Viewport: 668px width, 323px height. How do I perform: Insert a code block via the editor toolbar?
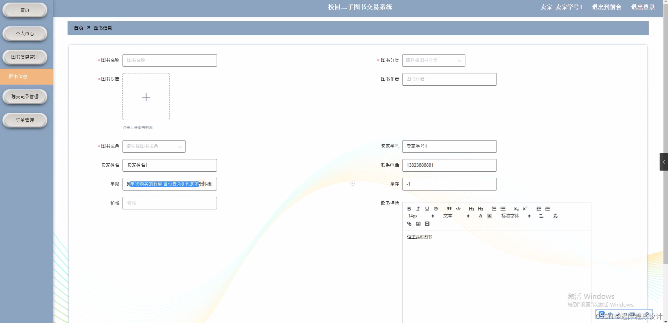(459, 209)
